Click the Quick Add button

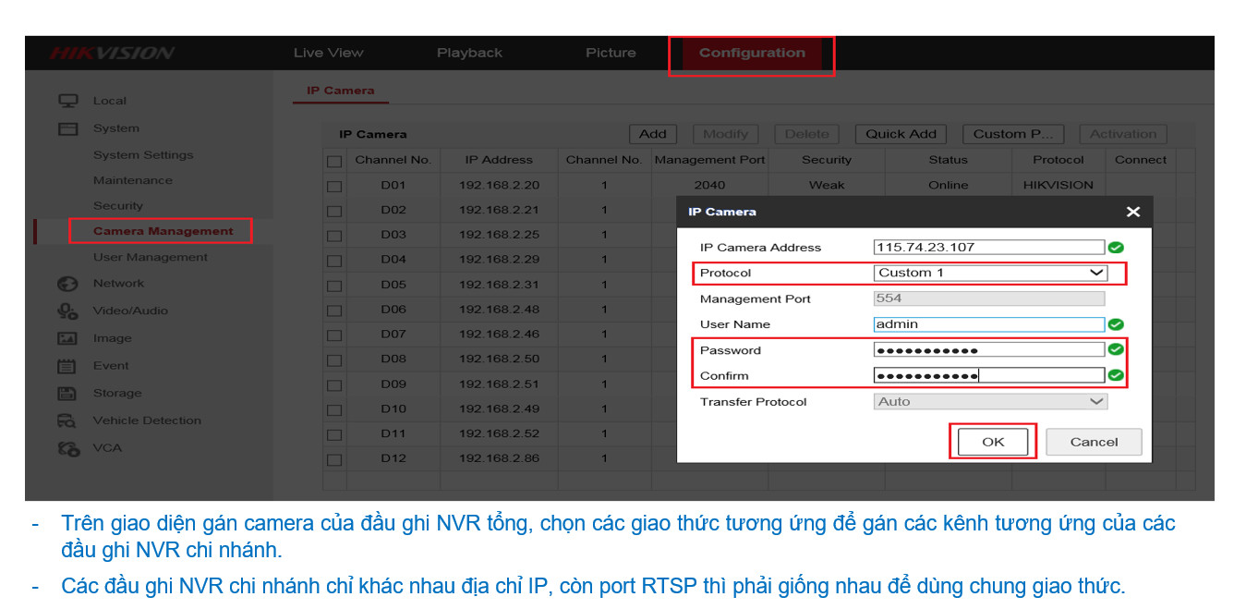click(x=901, y=134)
